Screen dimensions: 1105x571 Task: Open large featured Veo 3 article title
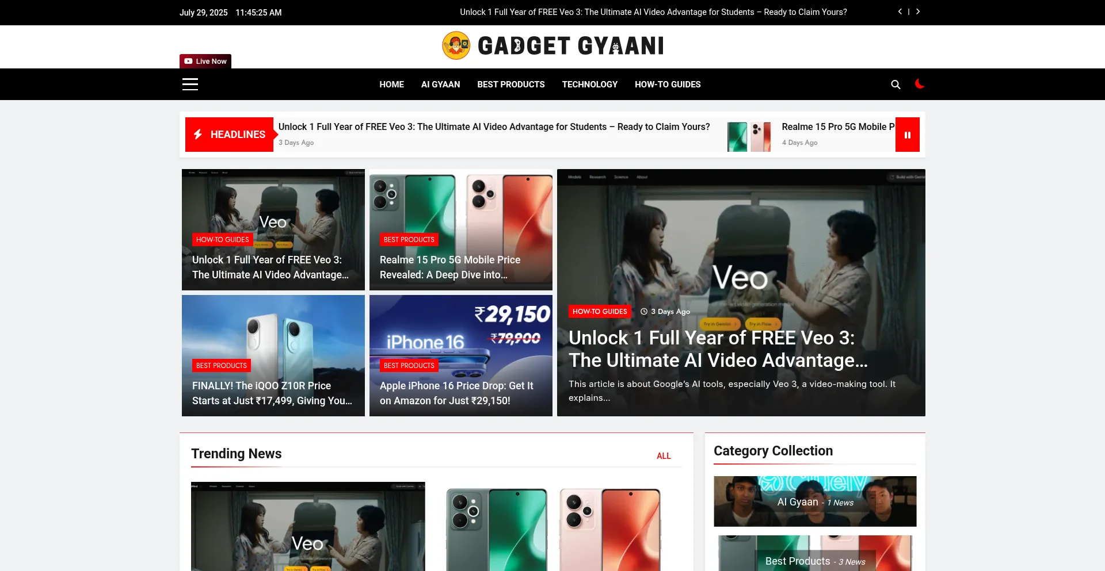[718, 349]
